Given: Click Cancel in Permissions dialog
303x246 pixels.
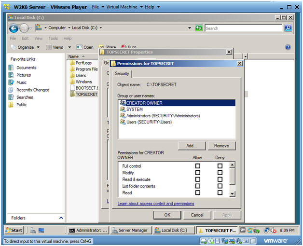Looking at the screenshot, I should (x=197, y=215).
